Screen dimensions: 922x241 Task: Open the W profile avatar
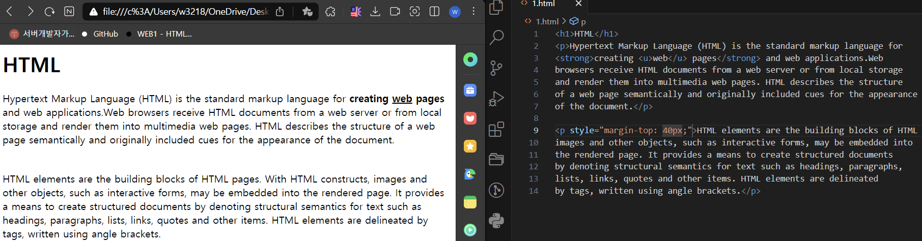click(x=455, y=11)
